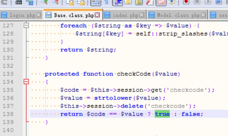Click line number 140 in the margin

click(x=8, y=130)
